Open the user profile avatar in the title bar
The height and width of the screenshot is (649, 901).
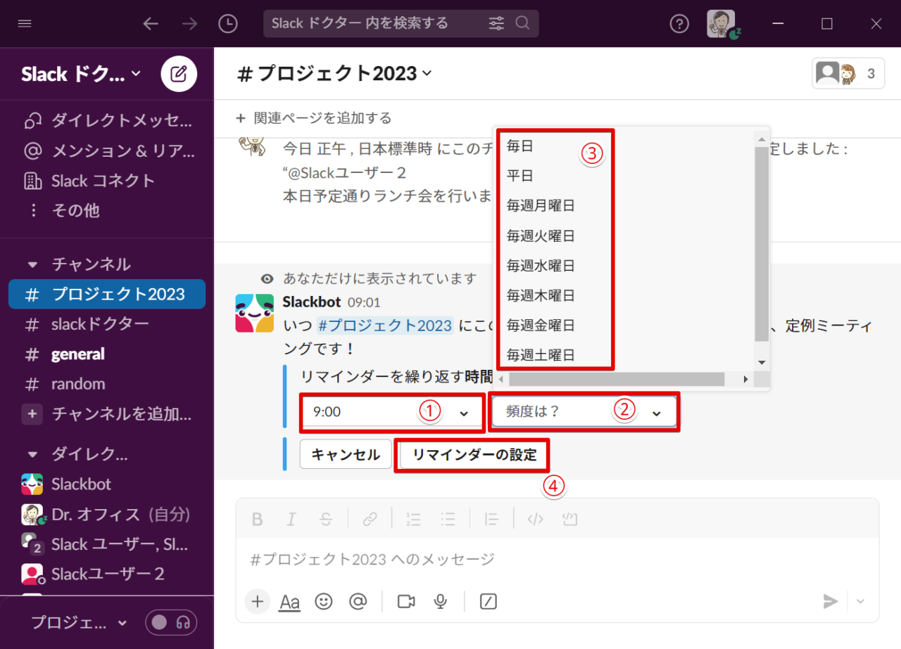(x=722, y=23)
